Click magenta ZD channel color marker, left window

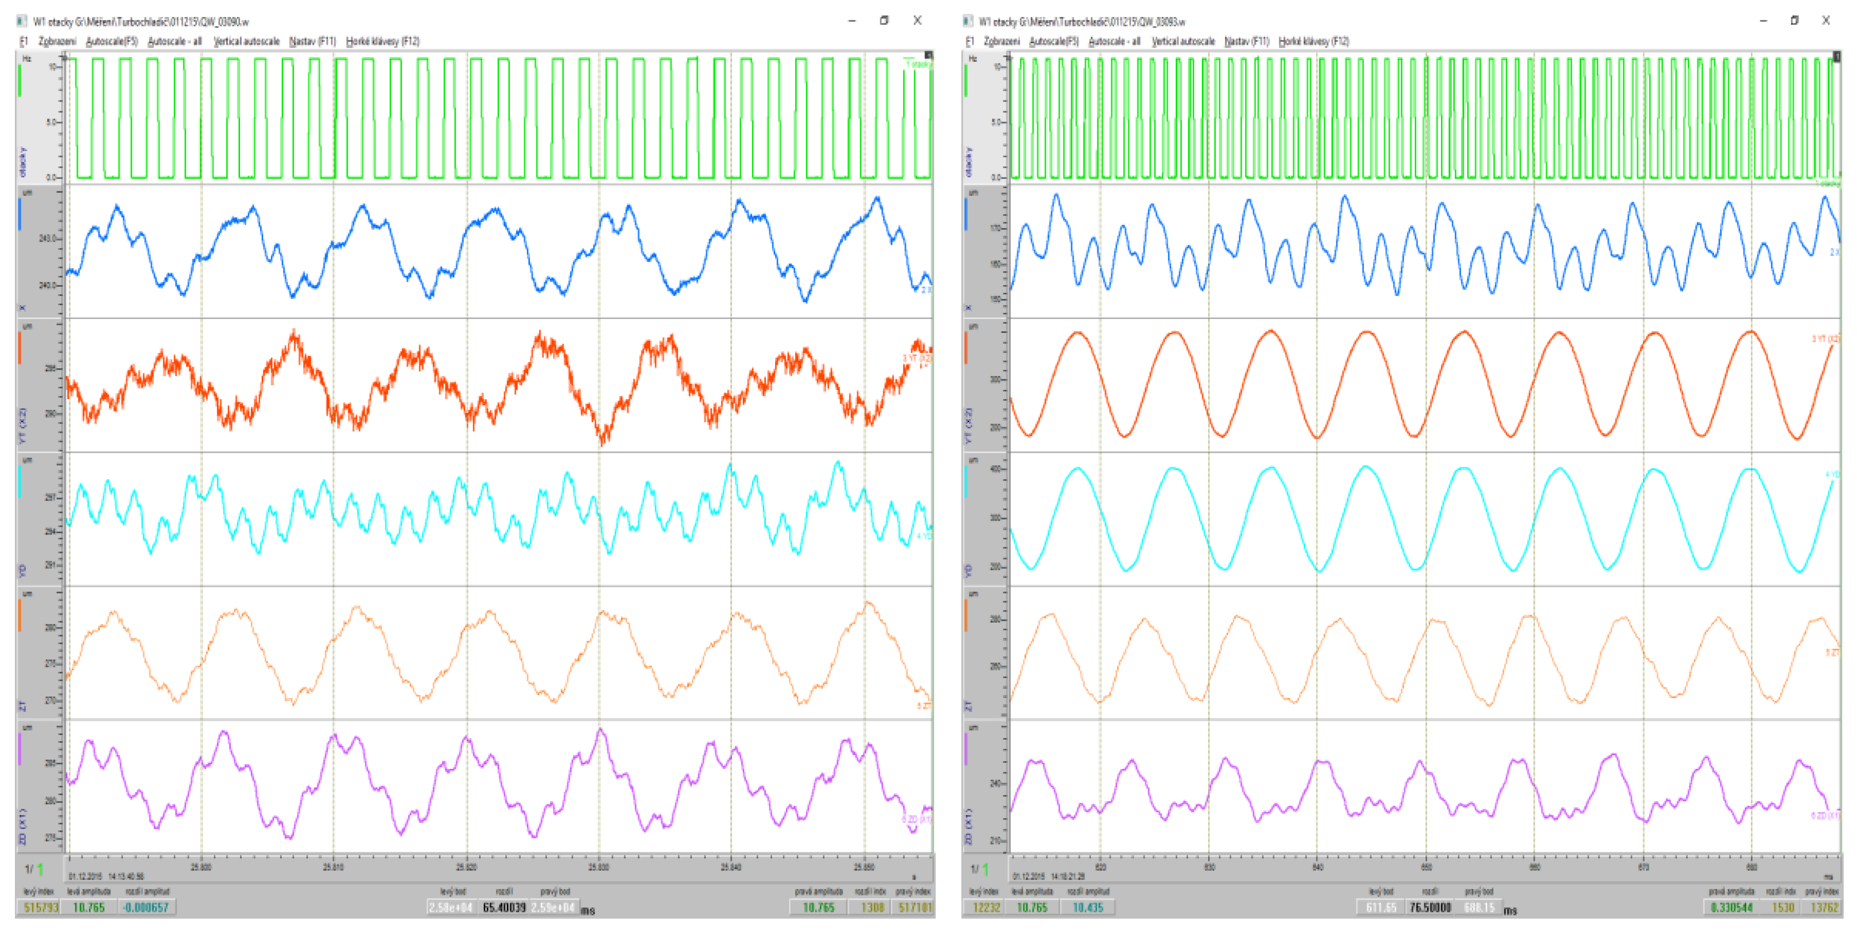click(20, 748)
